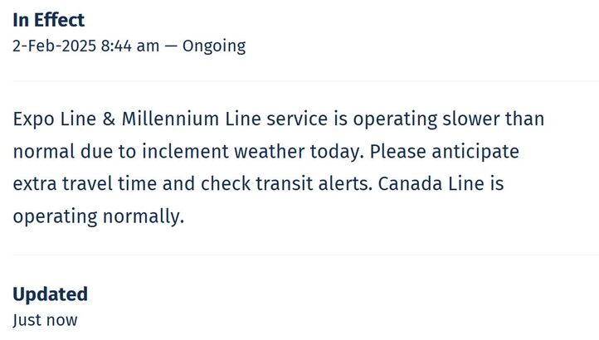
Task: Click the 8:44 am start time
Action: (129, 46)
